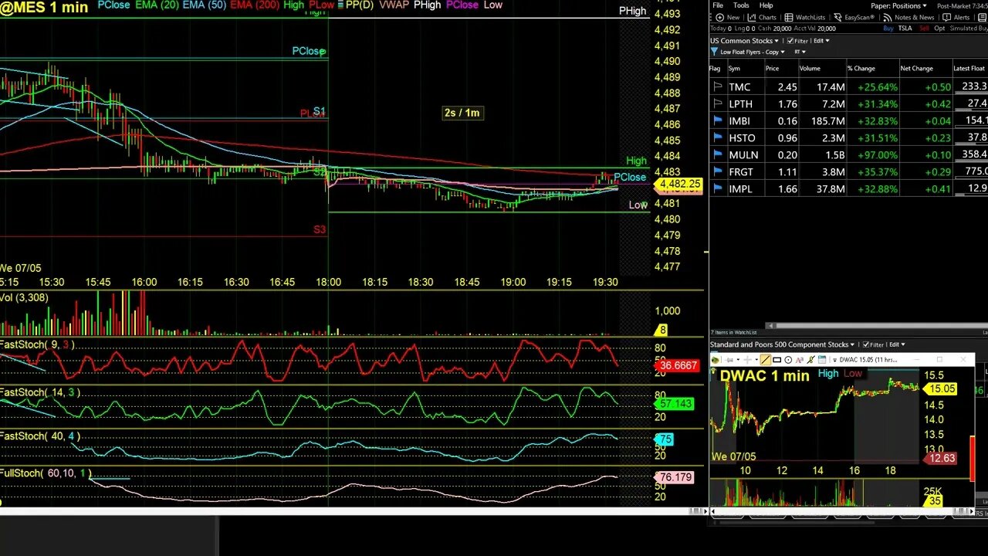Click the green turtle icon in DWAC chart toolbar
988x556 pixels.
pos(715,360)
